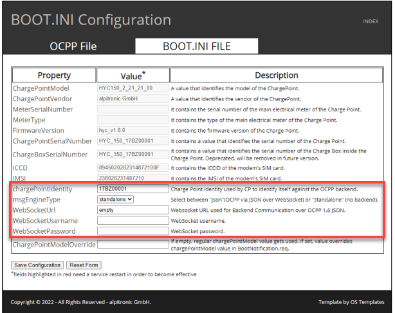This screenshot has width=395, height=313.
Task: Click the msgEngineType property label
Action: (37, 200)
